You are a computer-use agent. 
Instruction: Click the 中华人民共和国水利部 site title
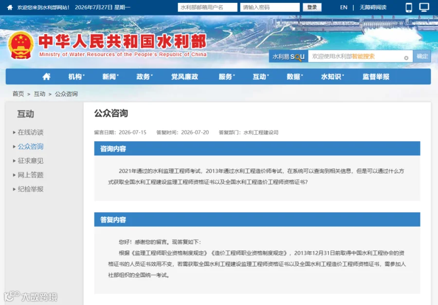[122, 41]
